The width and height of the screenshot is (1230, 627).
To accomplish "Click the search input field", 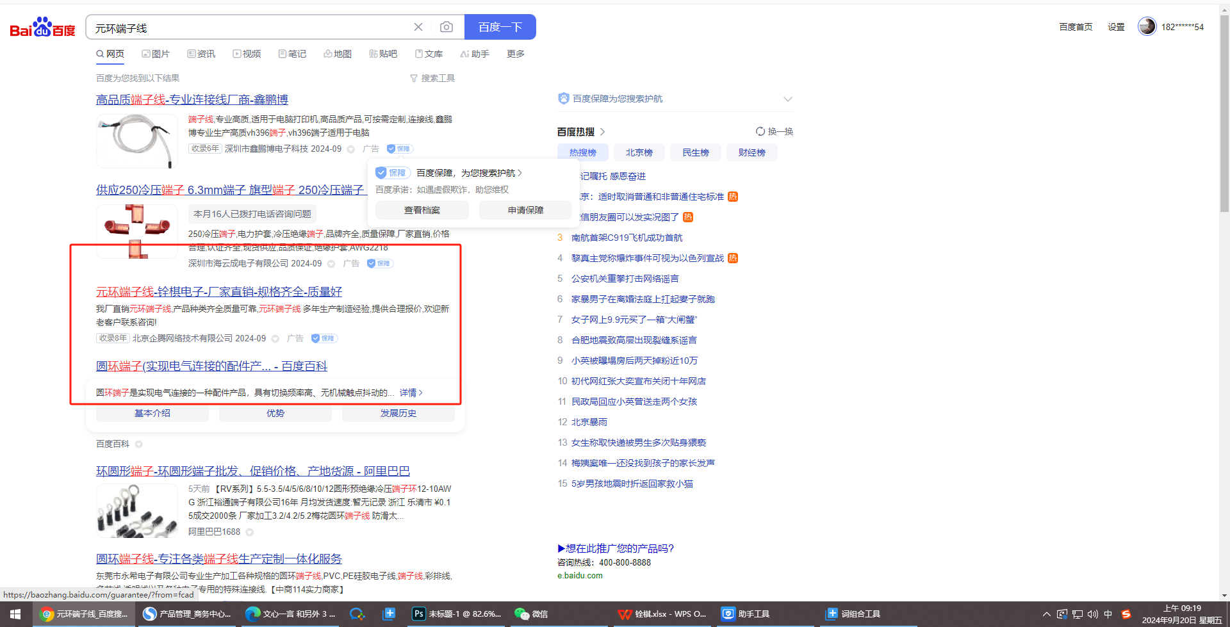I will click(x=250, y=28).
